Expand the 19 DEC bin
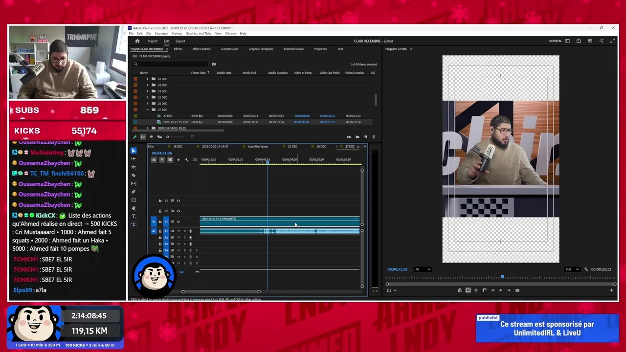The width and height of the screenshot is (626, 352). (148, 91)
